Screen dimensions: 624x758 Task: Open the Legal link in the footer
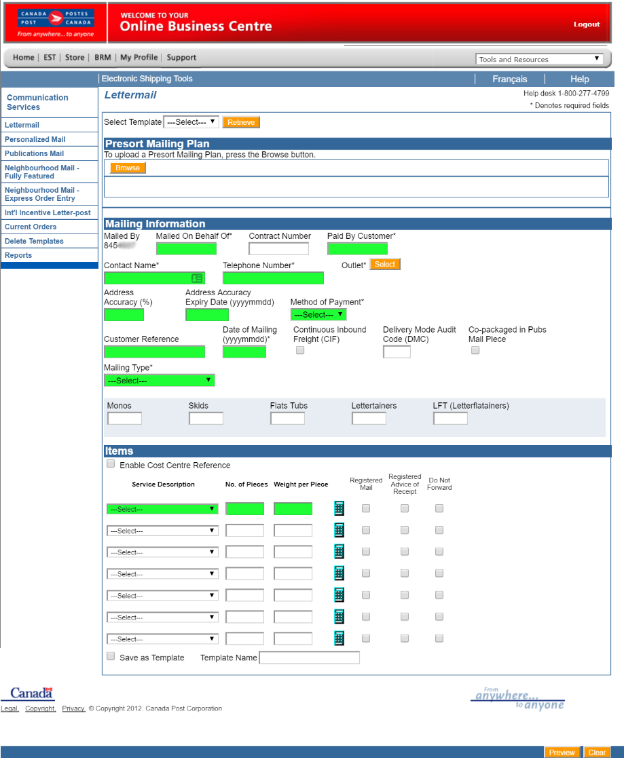[10, 708]
